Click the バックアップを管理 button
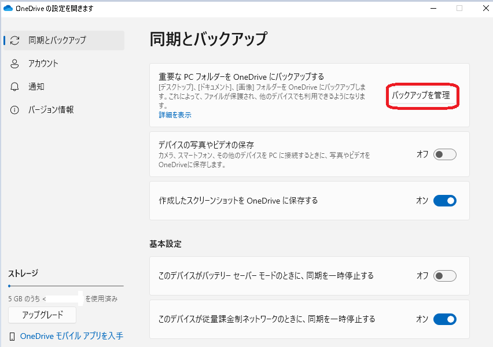 coord(421,95)
